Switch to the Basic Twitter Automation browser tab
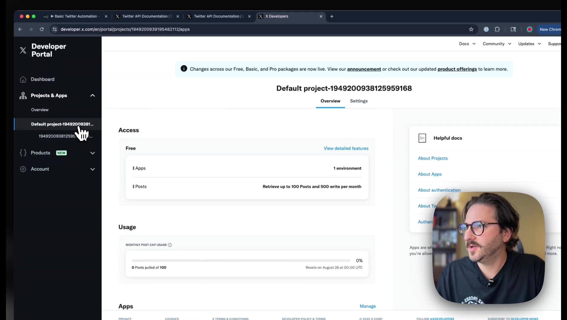Viewport: 567px width, 320px height. (x=75, y=16)
